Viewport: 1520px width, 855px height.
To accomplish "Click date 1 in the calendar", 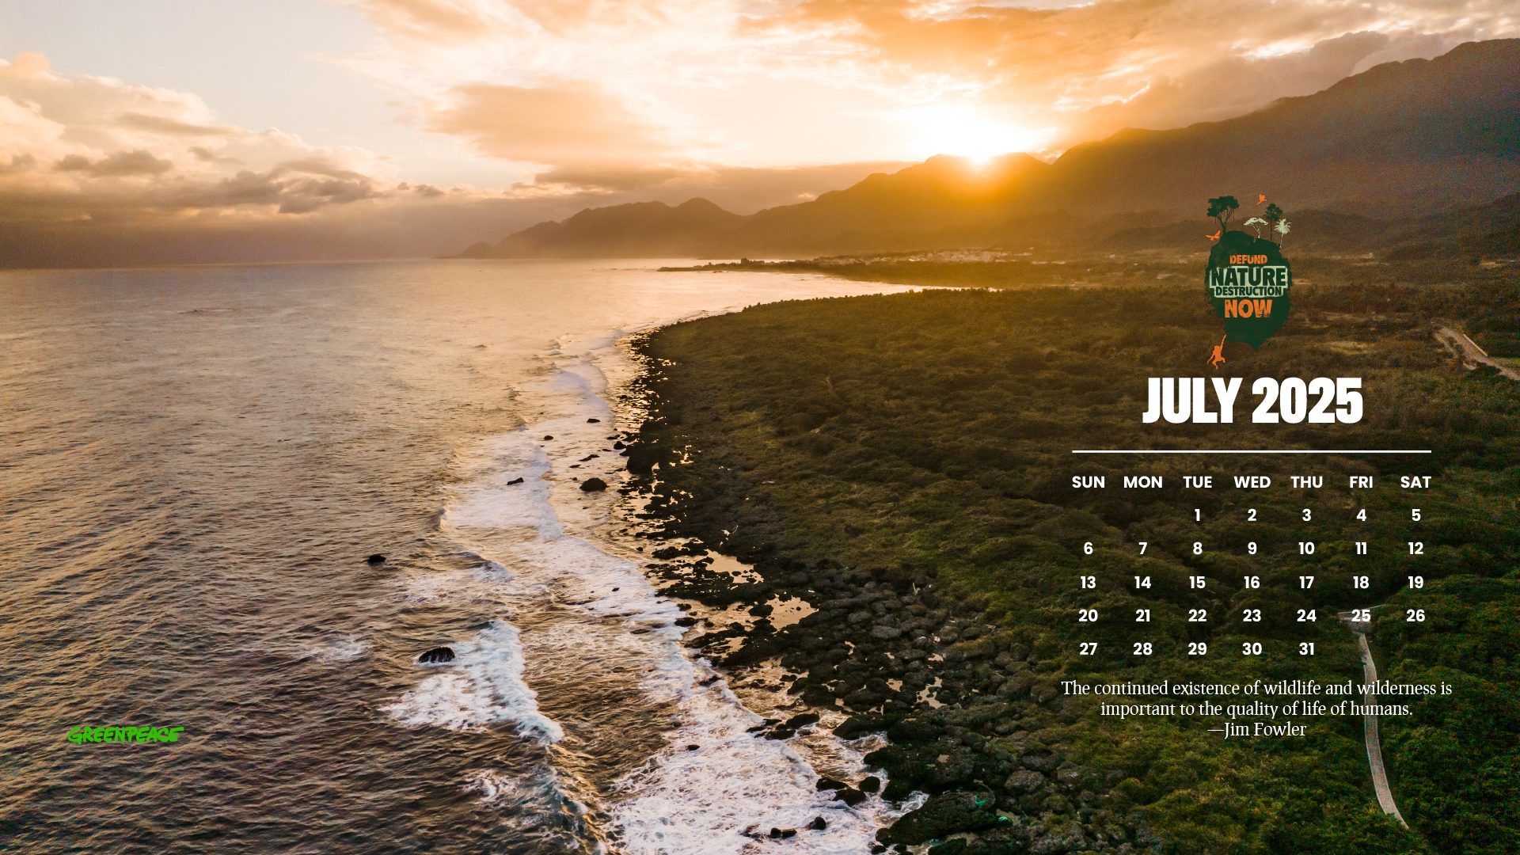I will (x=1197, y=515).
